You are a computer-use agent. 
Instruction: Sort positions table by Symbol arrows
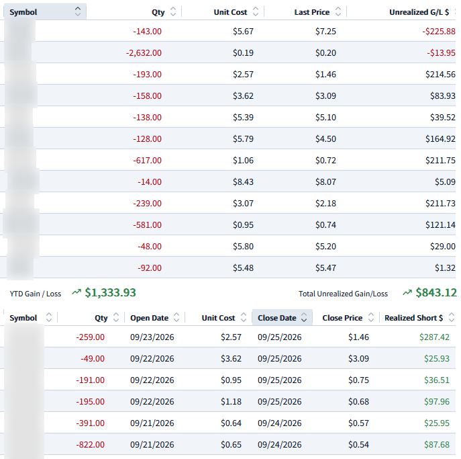[78, 11]
